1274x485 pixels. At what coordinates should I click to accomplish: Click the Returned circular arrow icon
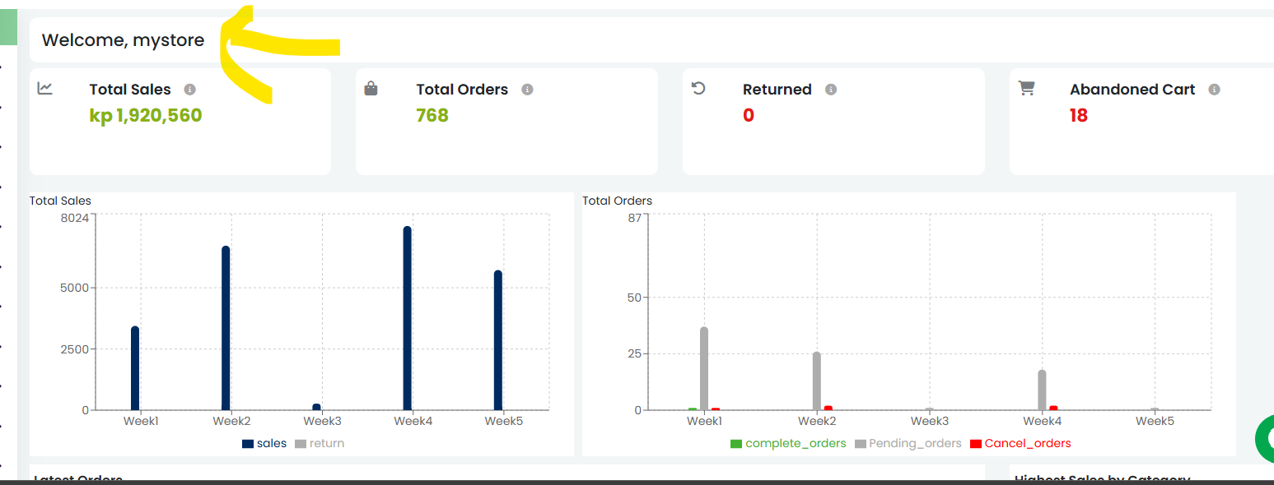click(698, 88)
